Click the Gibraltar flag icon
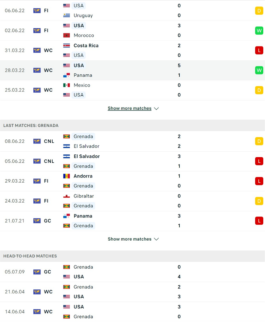The height and width of the screenshot is (322, 265). (x=66, y=196)
